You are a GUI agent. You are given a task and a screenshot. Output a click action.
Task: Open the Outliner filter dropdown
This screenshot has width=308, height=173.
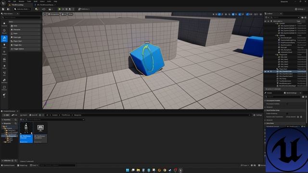(x=267, y=17)
